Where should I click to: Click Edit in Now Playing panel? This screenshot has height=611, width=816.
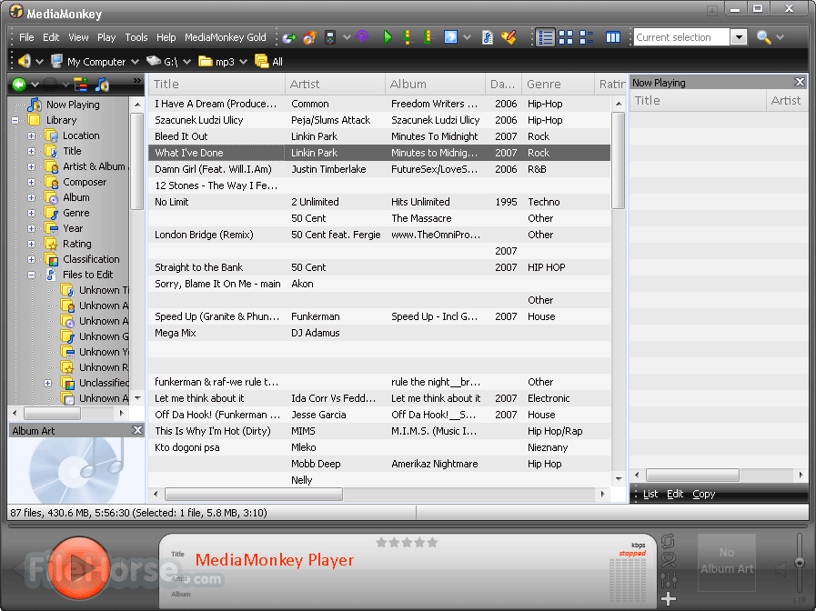coord(675,494)
